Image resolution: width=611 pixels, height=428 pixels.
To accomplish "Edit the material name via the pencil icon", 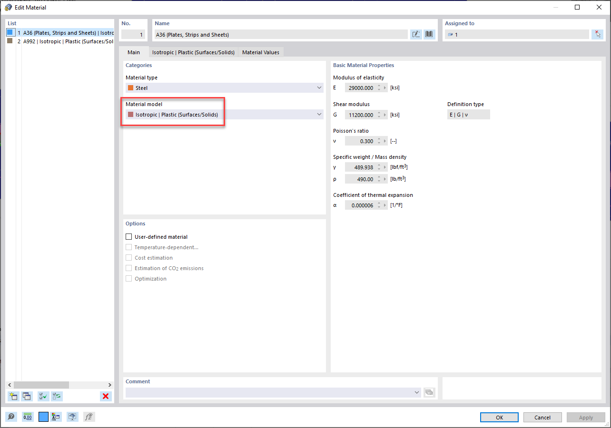I will (x=416, y=34).
